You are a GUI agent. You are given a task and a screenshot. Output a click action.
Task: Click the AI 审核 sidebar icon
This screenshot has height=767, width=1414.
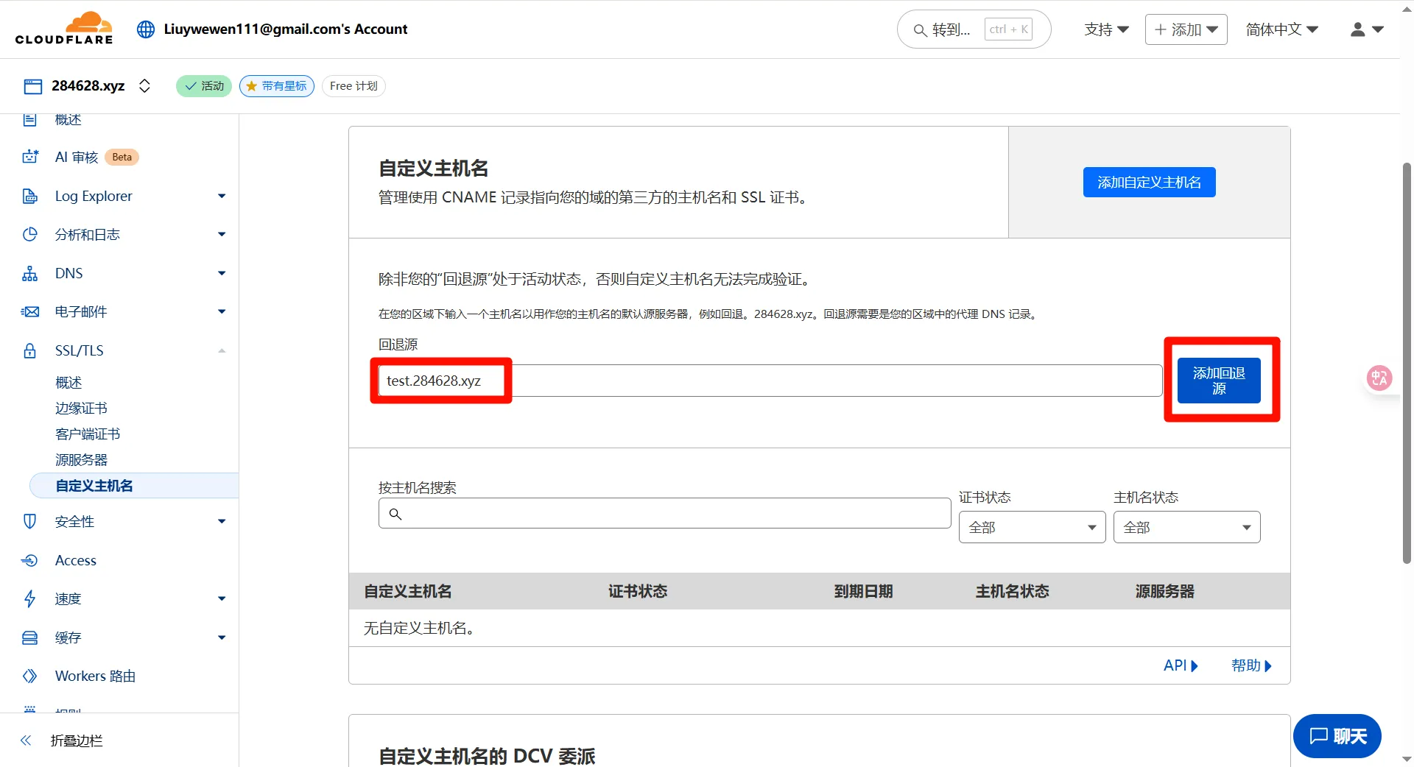(30, 157)
